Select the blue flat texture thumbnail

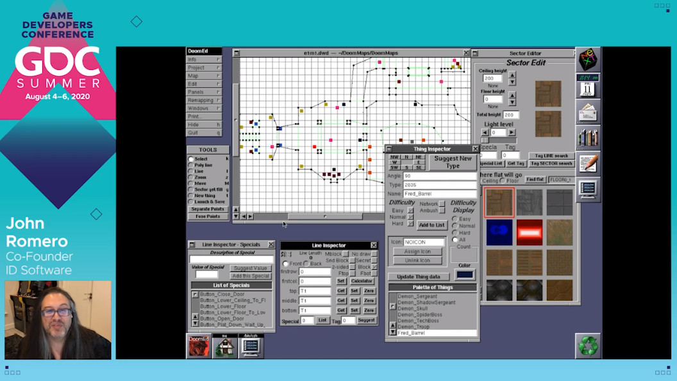pyautogui.click(x=499, y=232)
